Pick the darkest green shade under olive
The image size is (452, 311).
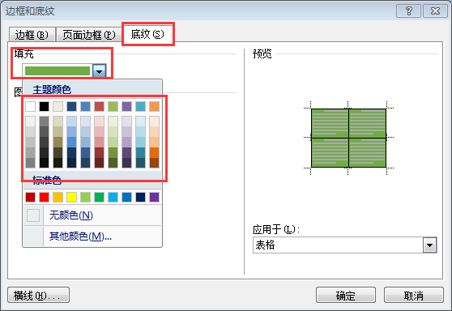[x=113, y=163]
